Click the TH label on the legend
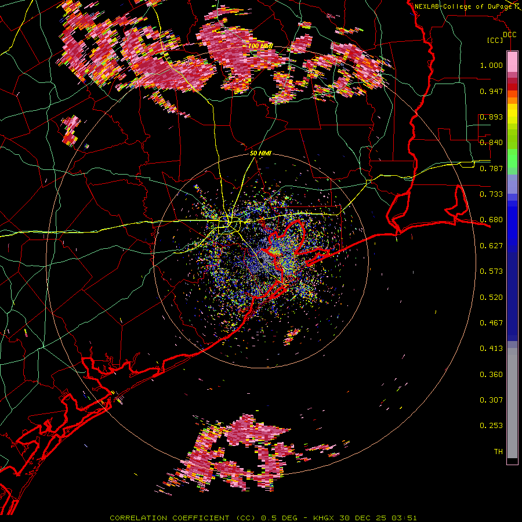The height and width of the screenshot is (522, 522). pos(498,452)
